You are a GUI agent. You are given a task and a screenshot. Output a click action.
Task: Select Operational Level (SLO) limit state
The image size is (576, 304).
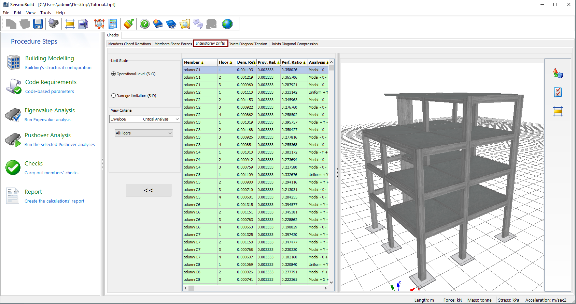114,74
